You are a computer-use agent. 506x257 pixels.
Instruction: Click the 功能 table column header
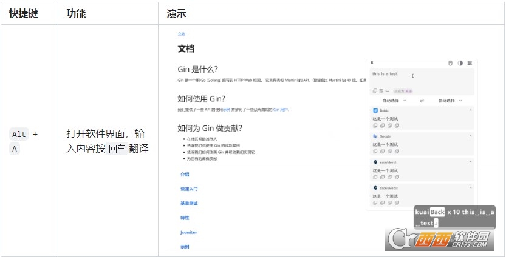[x=76, y=13]
